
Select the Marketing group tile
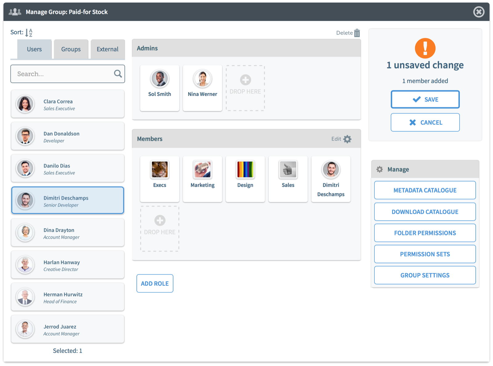[x=202, y=179]
